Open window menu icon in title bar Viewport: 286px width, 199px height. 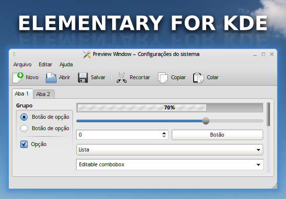point(14,54)
